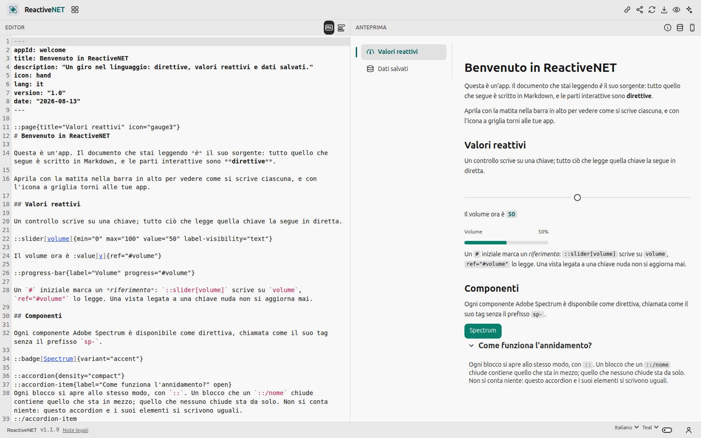Open the Valori reattivi page tab
Viewport: 701px width, 438px height.
[x=404, y=52]
